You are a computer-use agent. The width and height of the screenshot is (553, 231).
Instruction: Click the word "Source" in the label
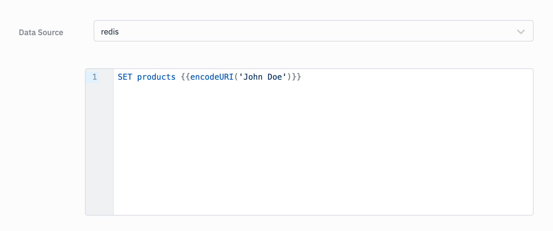[x=50, y=32]
